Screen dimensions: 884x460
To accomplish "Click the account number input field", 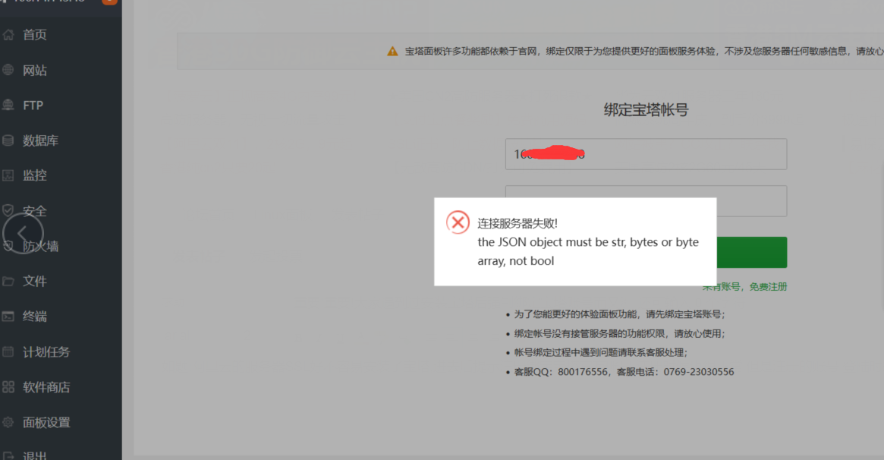I will coord(646,154).
